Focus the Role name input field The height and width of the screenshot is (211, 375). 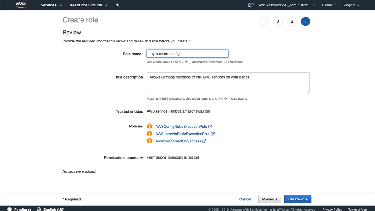click(187, 54)
